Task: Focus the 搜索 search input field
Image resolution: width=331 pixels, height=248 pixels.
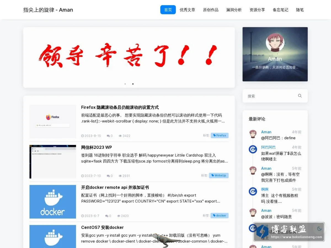Action: [x=270, y=96]
